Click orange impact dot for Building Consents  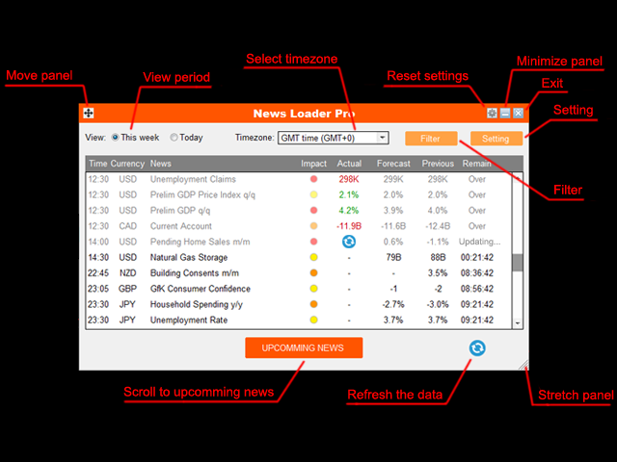pyautogui.click(x=313, y=273)
